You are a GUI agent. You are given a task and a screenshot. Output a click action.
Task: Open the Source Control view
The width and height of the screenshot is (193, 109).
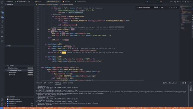click(x=2, y=12)
